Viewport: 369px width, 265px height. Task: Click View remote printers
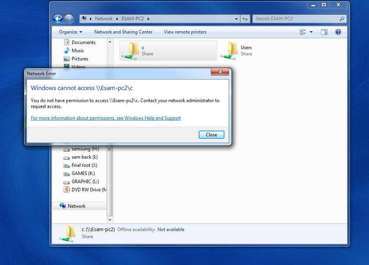(x=185, y=32)
